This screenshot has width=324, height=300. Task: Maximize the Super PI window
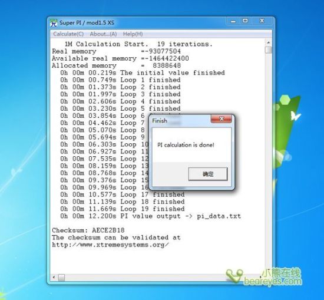[x=245, y=21]
